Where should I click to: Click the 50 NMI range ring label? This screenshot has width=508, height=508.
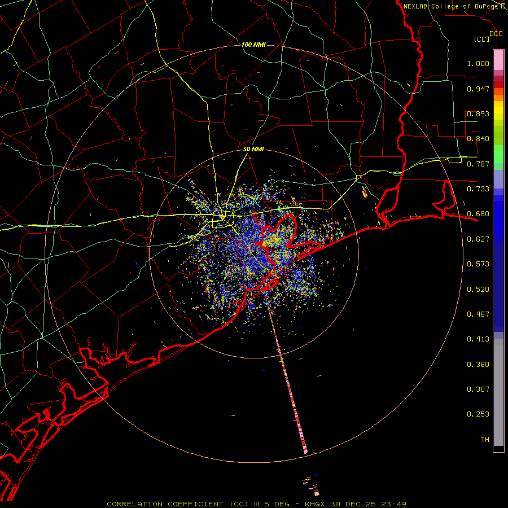(253, 150)
